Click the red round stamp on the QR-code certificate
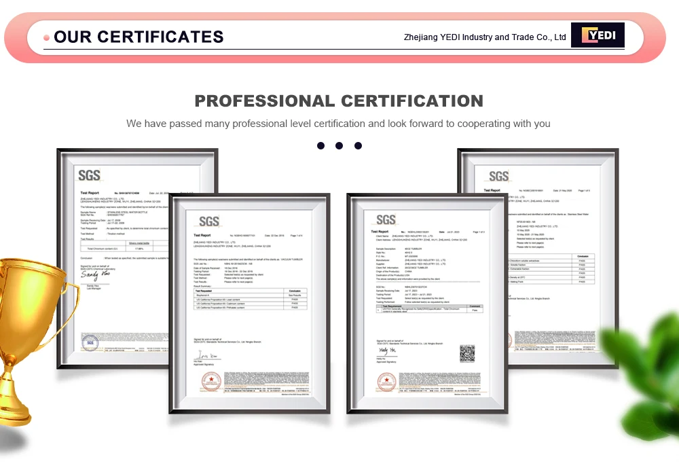The height and width of the screenshot is (468, 679). (x=387, y=382)
